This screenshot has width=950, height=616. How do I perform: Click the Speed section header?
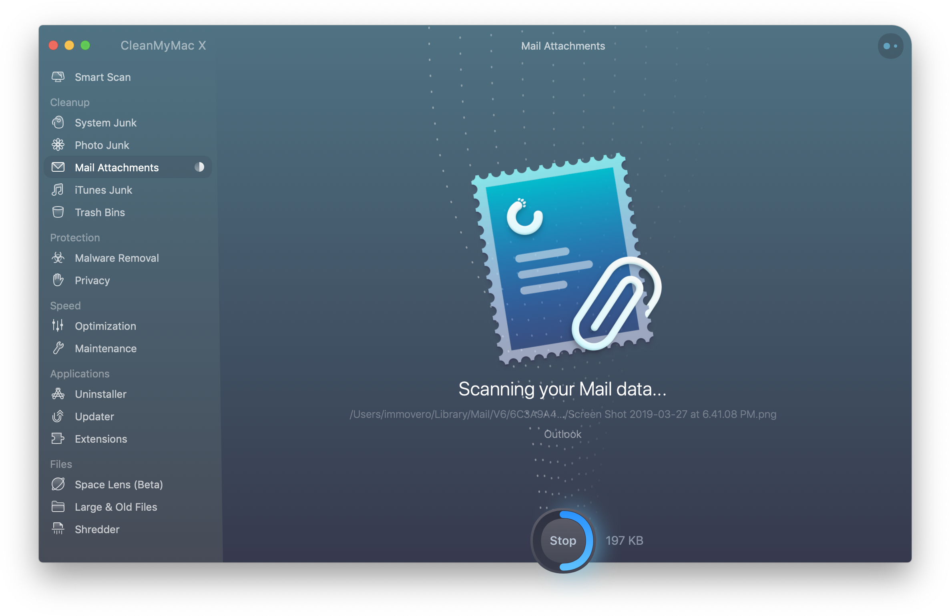65,306
